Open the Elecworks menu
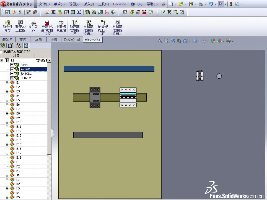The height and width of the screenshot is (200, 267). tap(120, 4)
